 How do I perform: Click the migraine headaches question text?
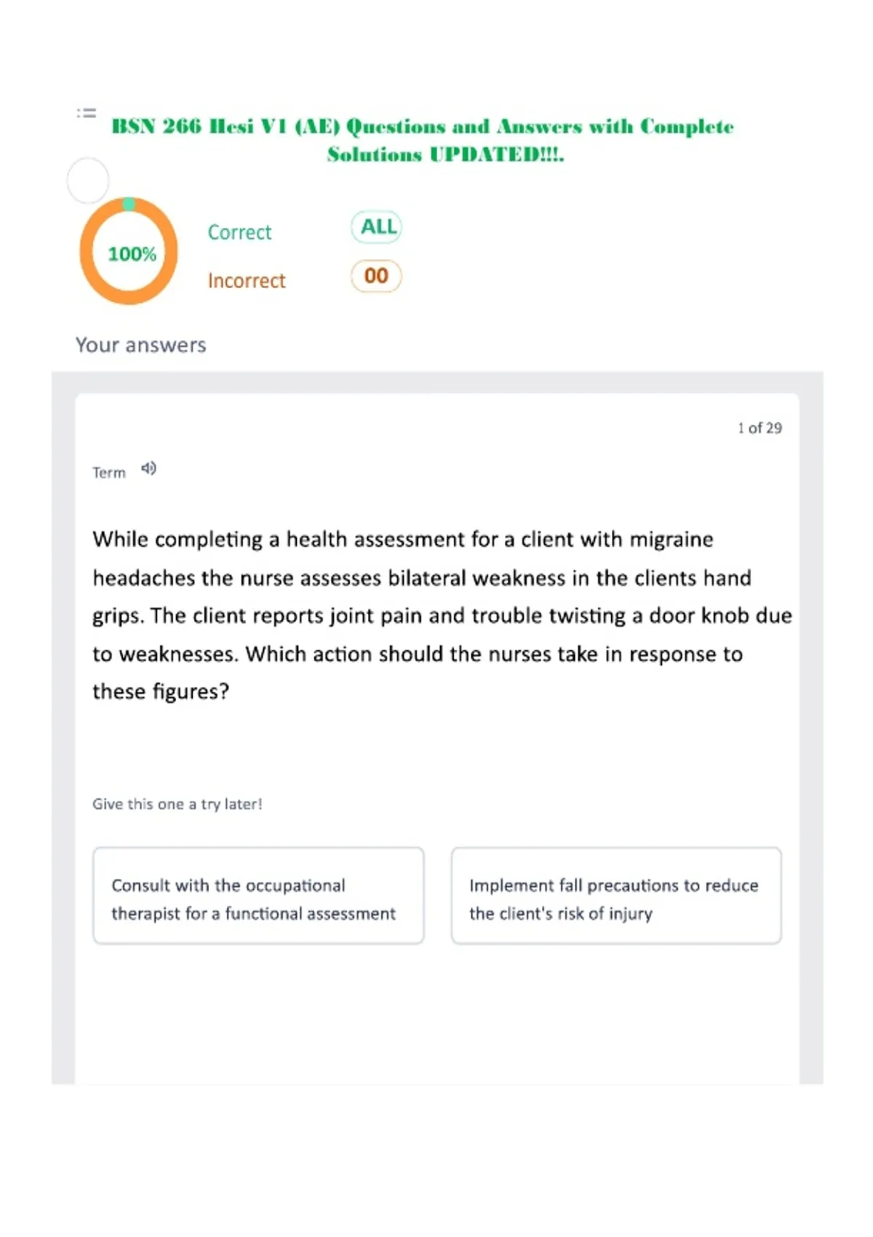coord(442,615)
